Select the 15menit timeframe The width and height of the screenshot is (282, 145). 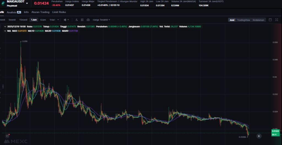pyautogui.click(x=23, y=20)
